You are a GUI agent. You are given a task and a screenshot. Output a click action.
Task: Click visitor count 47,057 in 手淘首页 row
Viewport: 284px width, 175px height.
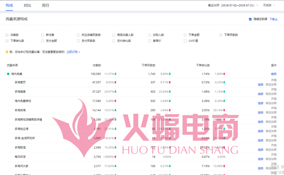[x=97, y=82]
